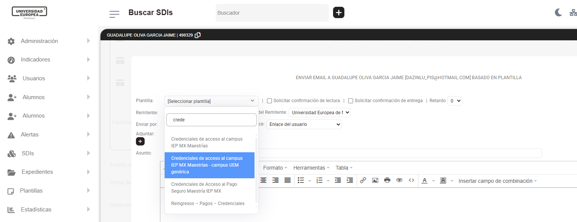Toggle dark mode with the moon icon

[558, 12]
